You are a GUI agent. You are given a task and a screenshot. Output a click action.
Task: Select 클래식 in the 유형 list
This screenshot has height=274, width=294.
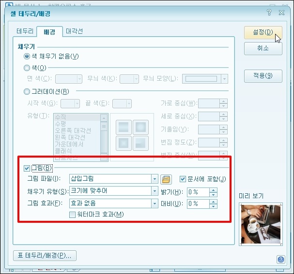tap(77, 151)
